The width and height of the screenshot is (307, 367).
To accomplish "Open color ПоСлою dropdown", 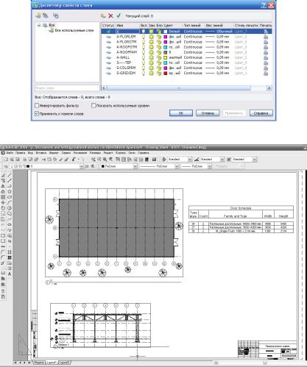I will (135, 166).
